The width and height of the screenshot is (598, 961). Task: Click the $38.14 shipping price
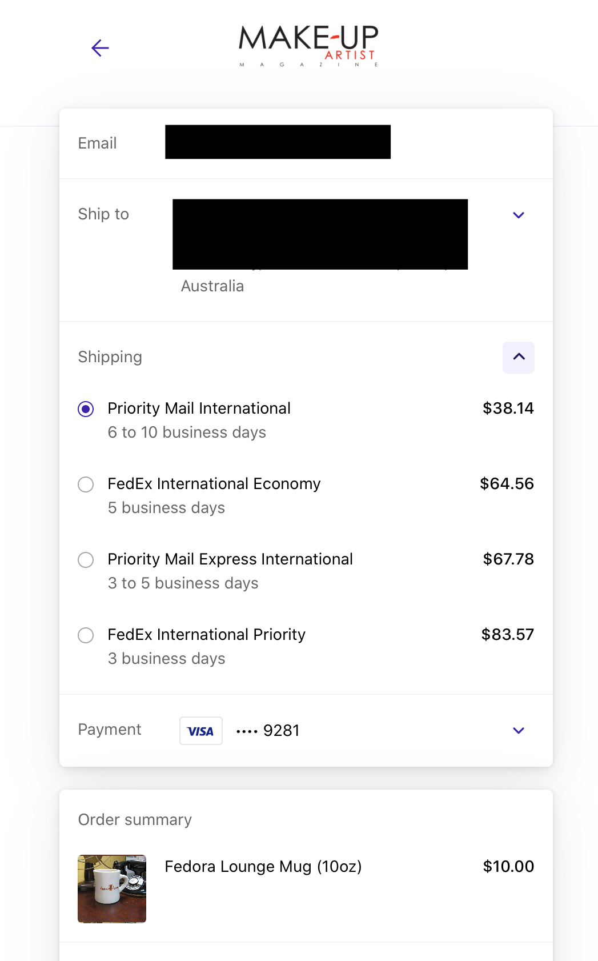[x=508, y=409]
